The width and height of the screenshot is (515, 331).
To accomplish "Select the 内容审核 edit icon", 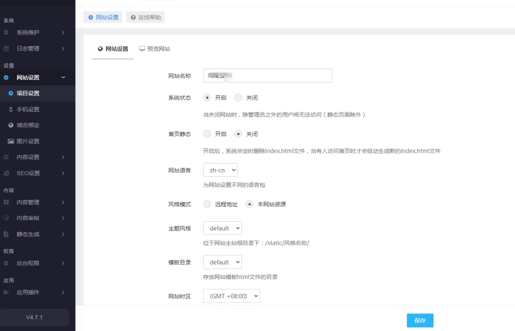I will [x=7, y=218].
